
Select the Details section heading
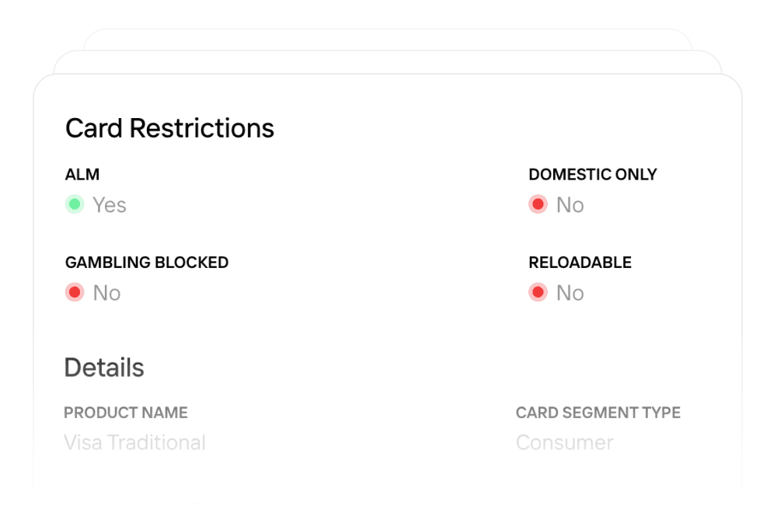pyautogui.click(x=104, y=367)
